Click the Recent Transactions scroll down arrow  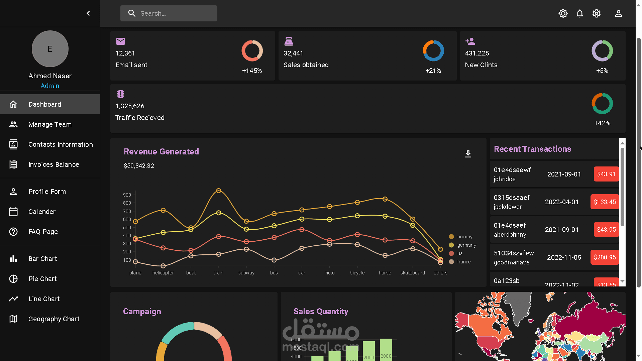coord(622,281)
